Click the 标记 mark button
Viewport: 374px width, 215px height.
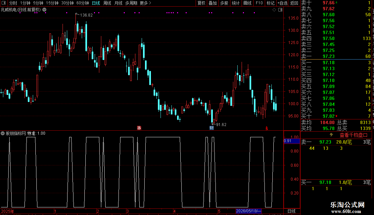click(270, 3)
